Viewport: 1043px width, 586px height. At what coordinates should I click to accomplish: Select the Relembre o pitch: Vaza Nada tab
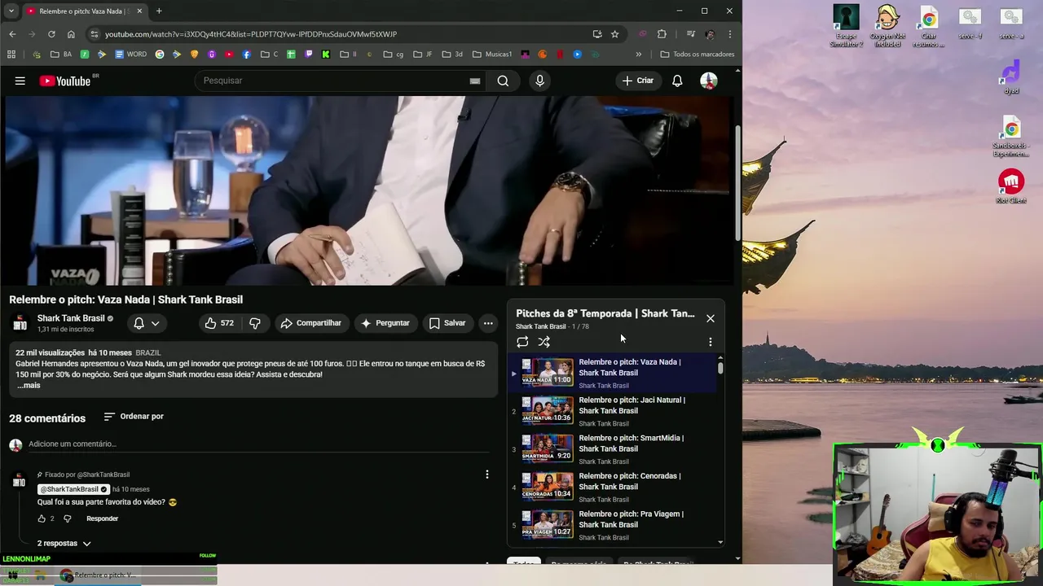[83, 11]
